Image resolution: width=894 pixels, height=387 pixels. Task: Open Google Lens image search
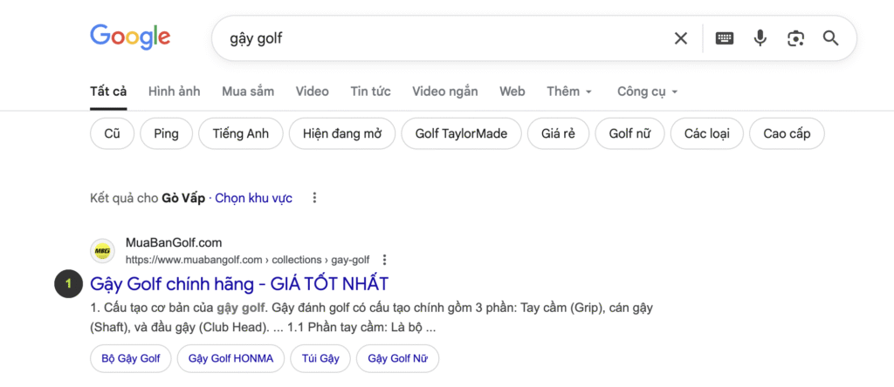point(795,38)
